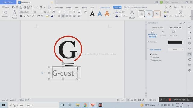Decrease font size with shrink icon
This screenshot has height=108, width=193.
(49, 12)
